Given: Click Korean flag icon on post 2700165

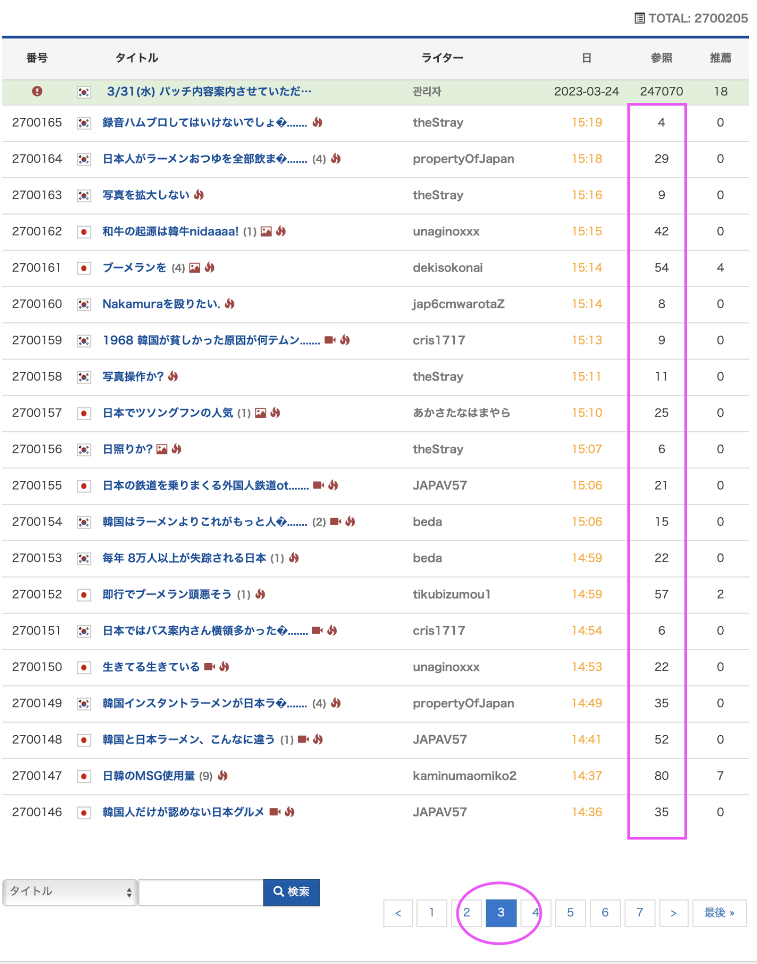Looking at the screenshot, I should pyautogui.click(x=84, y=123).
